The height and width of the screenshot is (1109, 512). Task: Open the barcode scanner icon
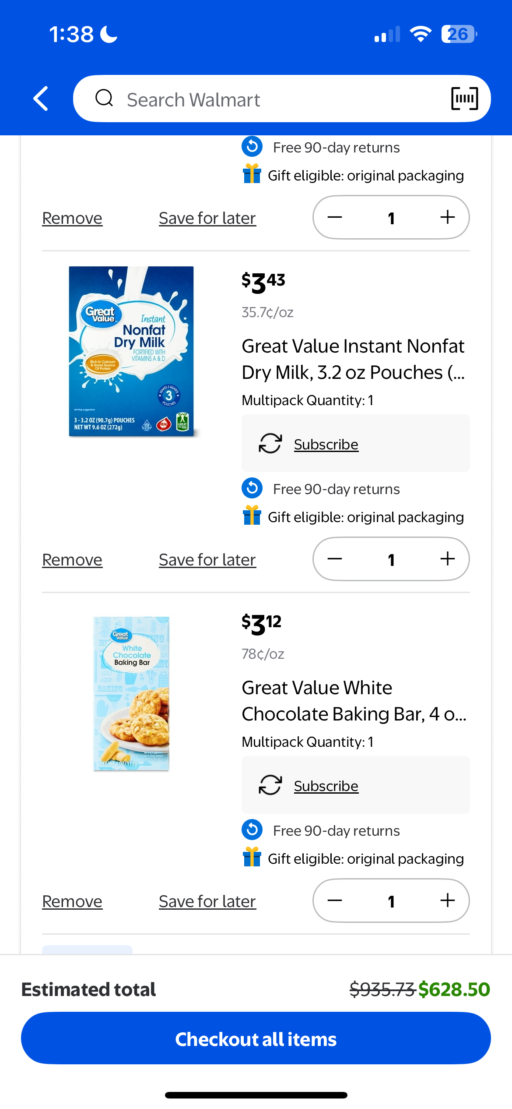464,99
